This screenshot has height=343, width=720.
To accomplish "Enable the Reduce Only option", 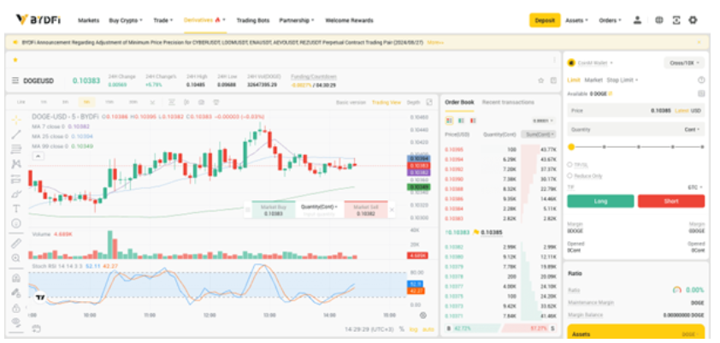I will 570,175.
